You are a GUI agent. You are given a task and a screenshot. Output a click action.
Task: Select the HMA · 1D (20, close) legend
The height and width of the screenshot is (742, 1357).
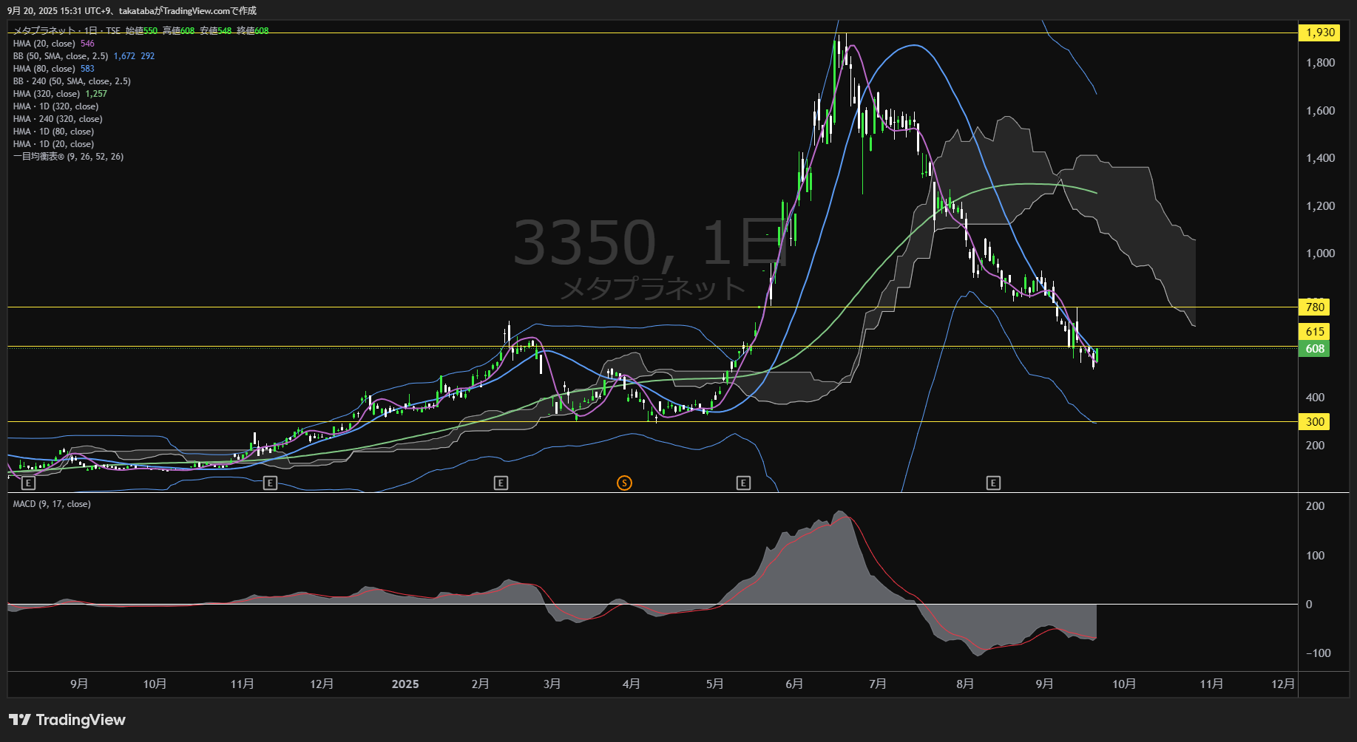tap(53, 144)
